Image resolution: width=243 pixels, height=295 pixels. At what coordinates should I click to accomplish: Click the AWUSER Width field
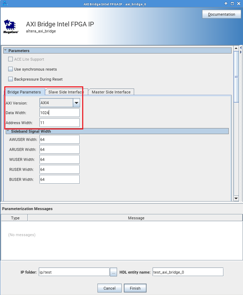point(59,139)
